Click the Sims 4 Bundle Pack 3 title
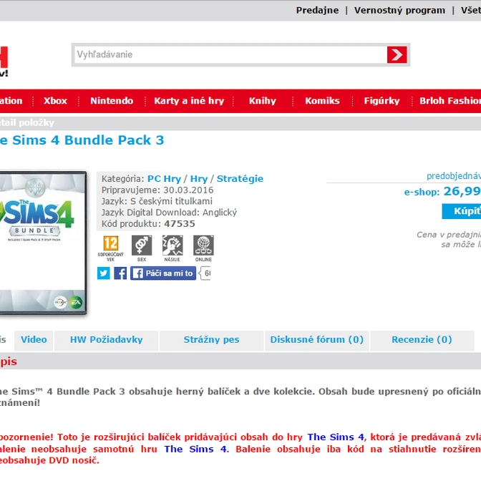481x481 pixels. pyautogui.click(x=82, y=140)
